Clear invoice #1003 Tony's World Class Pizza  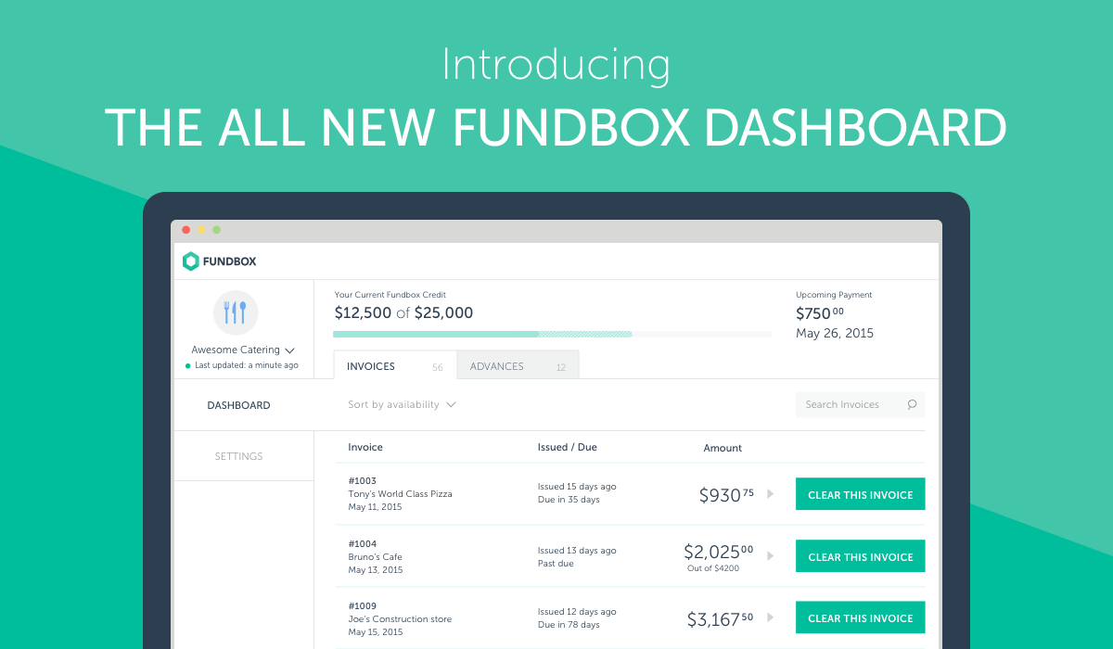click(861, 495)
